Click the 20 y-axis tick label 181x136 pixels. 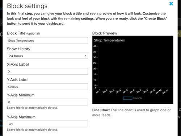click(x=94, y=69)
